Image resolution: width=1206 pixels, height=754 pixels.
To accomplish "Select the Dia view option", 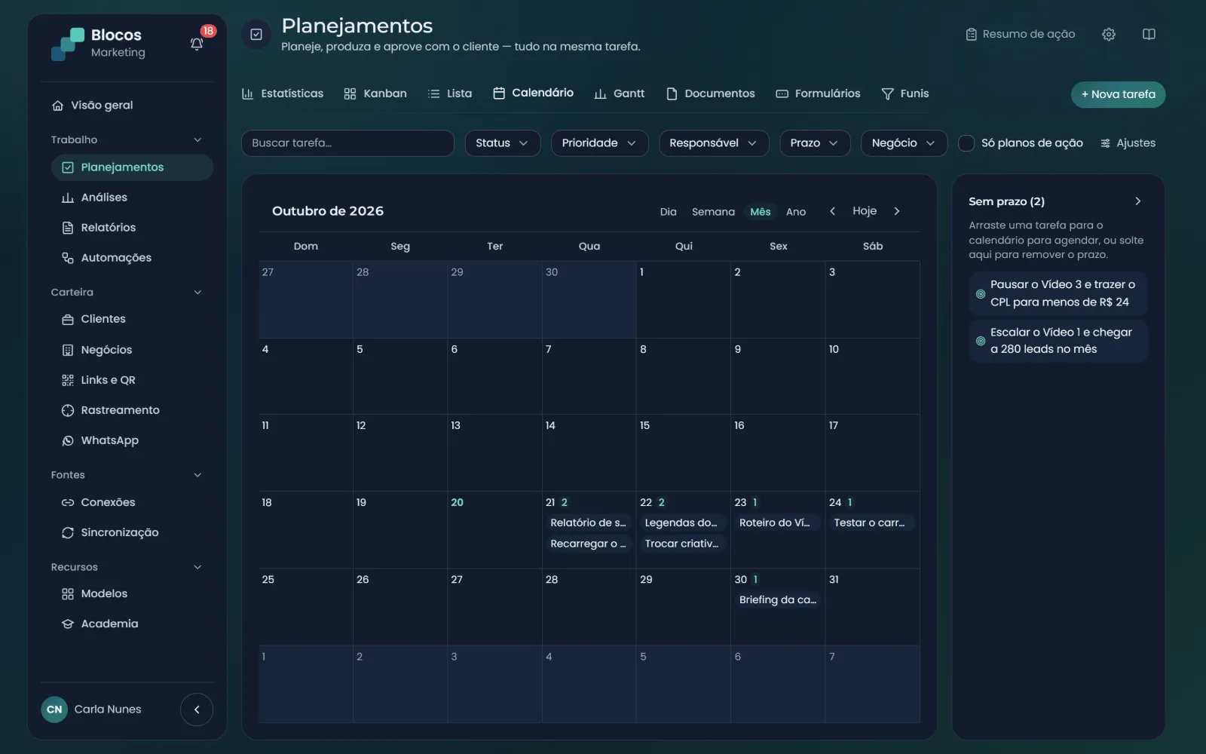I will click(669, 212).
